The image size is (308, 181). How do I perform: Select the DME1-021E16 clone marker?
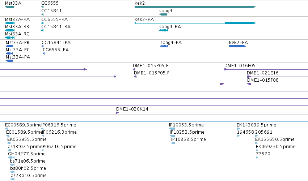coord(249,77)
